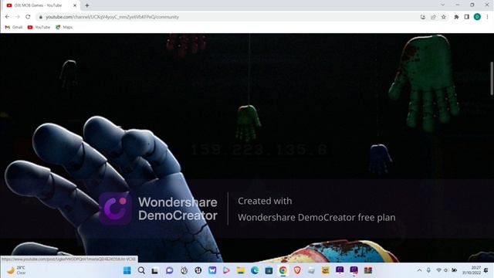Open the Gmail bookmark
This screenshot has height=278, width=494.
pyautogui.click(x=14, y=27)
